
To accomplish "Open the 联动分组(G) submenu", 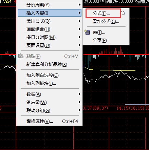I will (x=50, y=110).
